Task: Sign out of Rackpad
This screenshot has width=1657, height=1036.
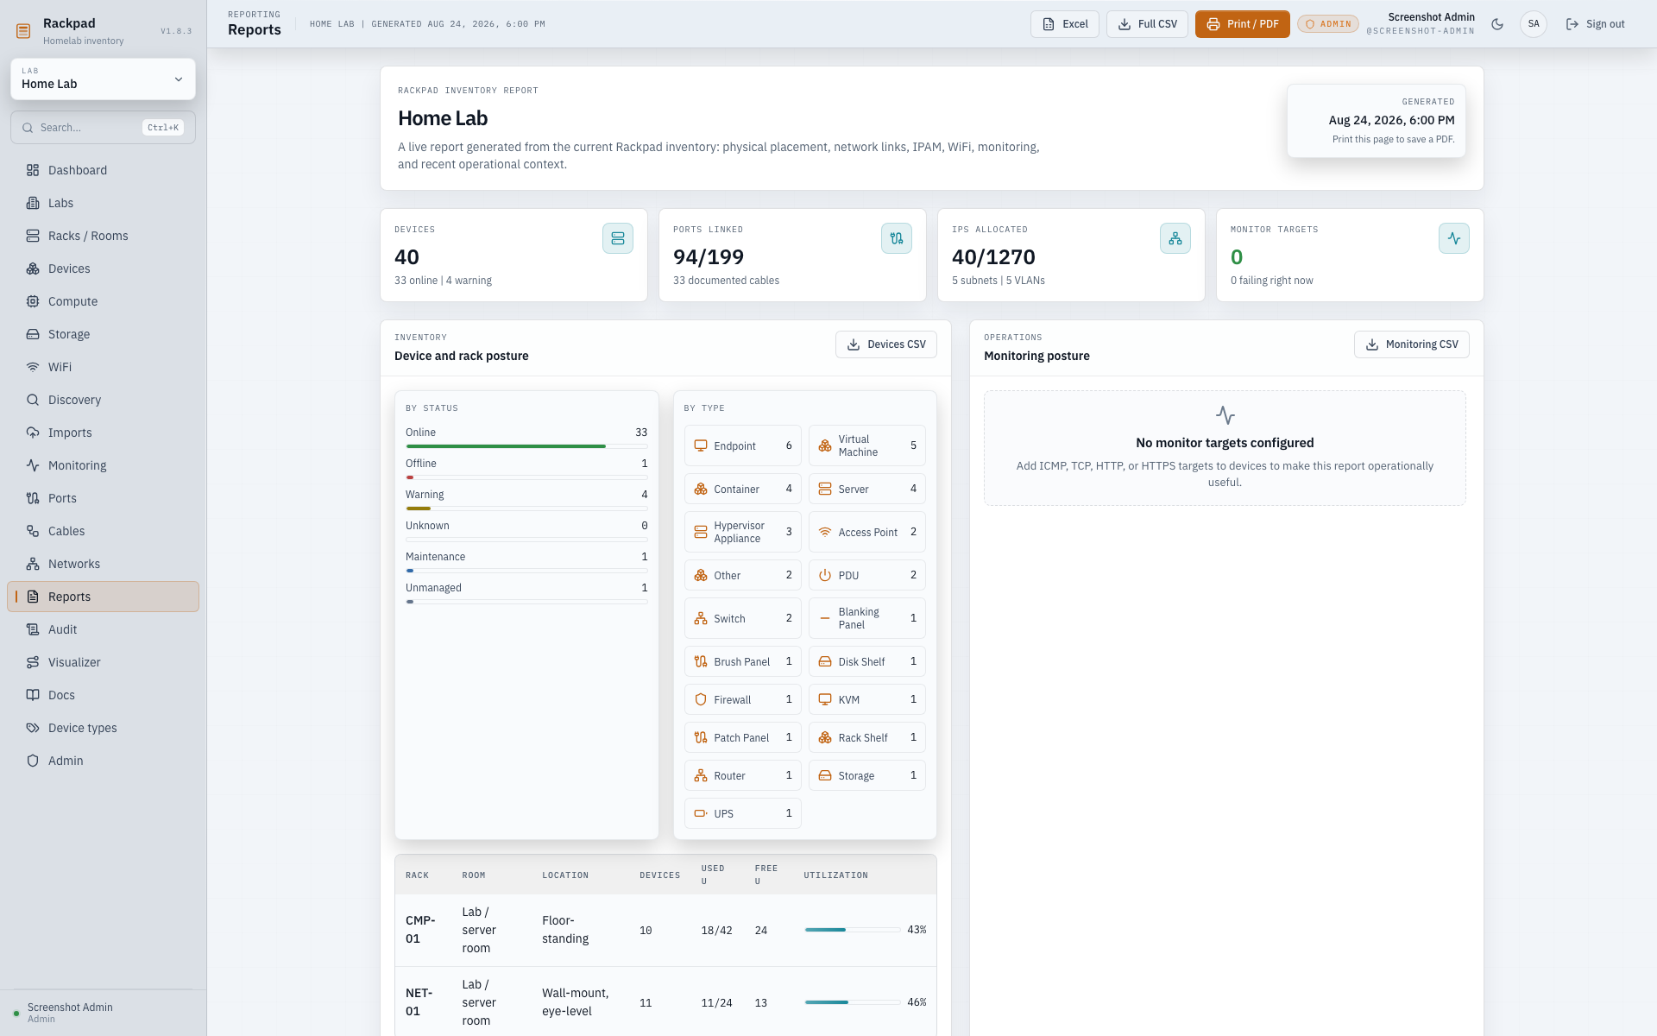Action: (x=1595, y=24)
